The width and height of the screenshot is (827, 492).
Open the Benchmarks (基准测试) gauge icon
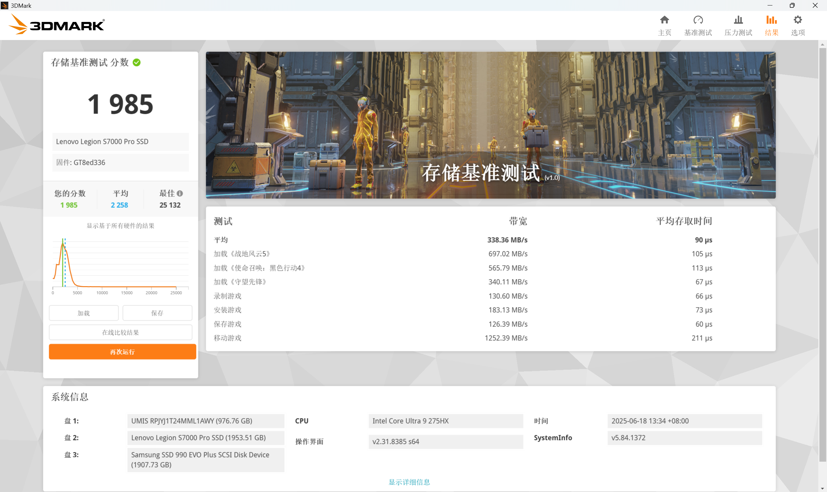click(x=698, y=20)
